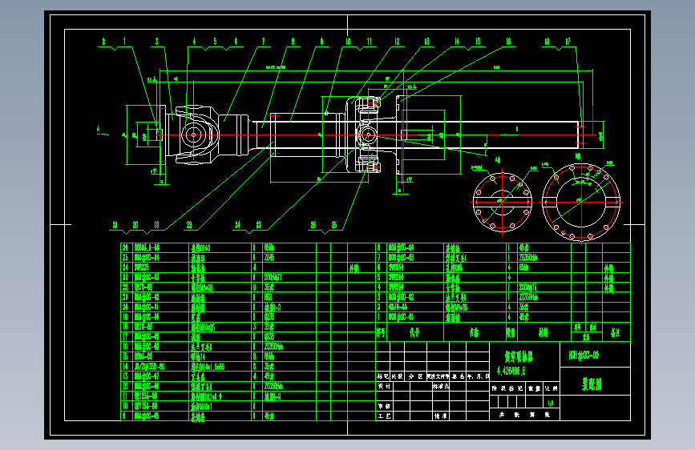695x450 pixels.
Task: Select the 批准 cell in the title block
Action: 441,416
